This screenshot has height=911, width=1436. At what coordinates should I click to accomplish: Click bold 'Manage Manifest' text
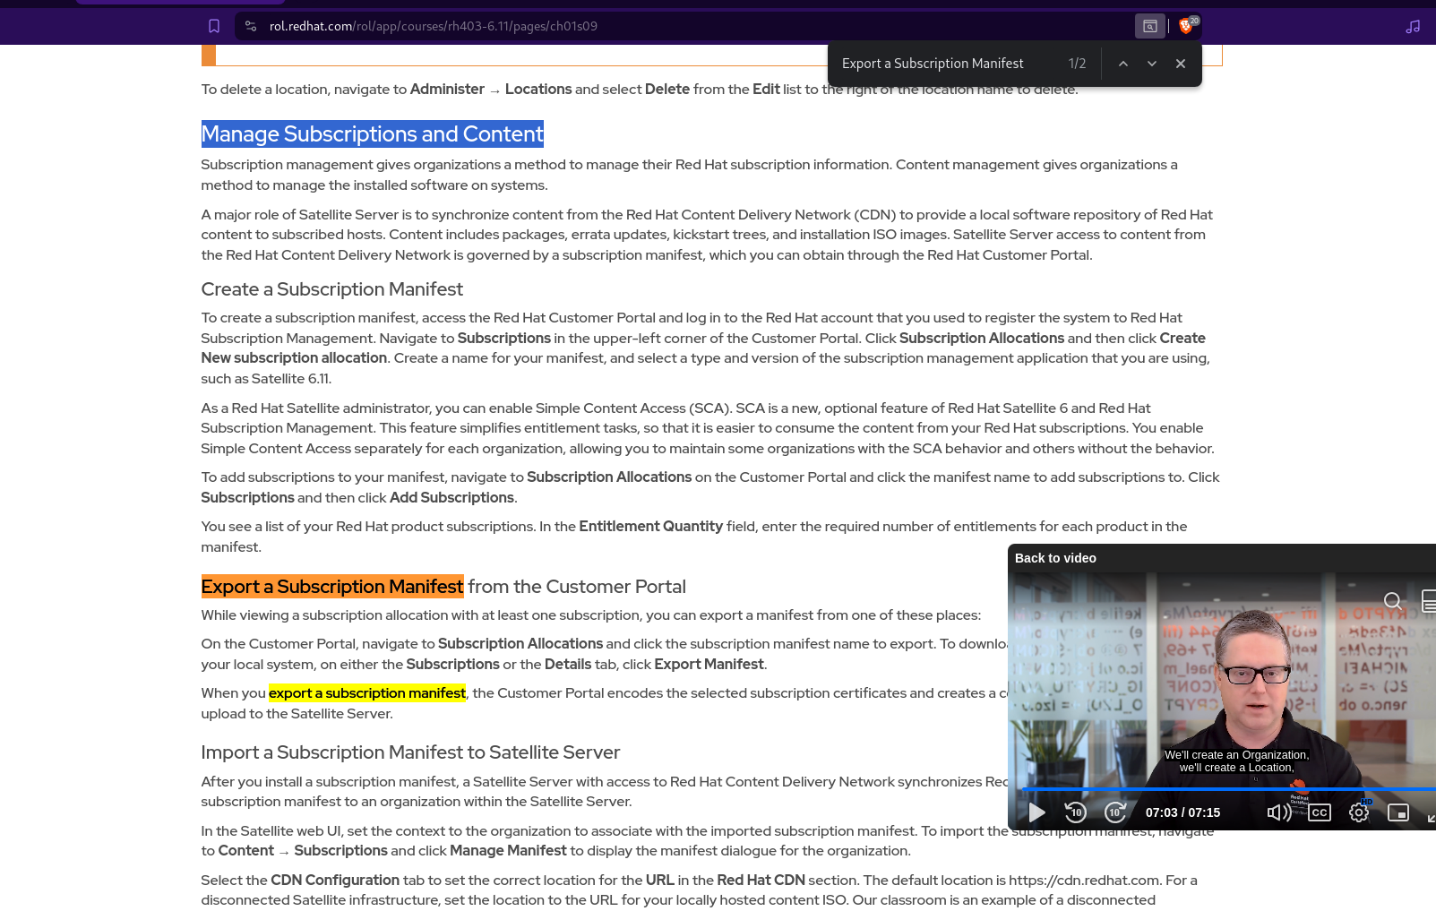coord(508,851)
